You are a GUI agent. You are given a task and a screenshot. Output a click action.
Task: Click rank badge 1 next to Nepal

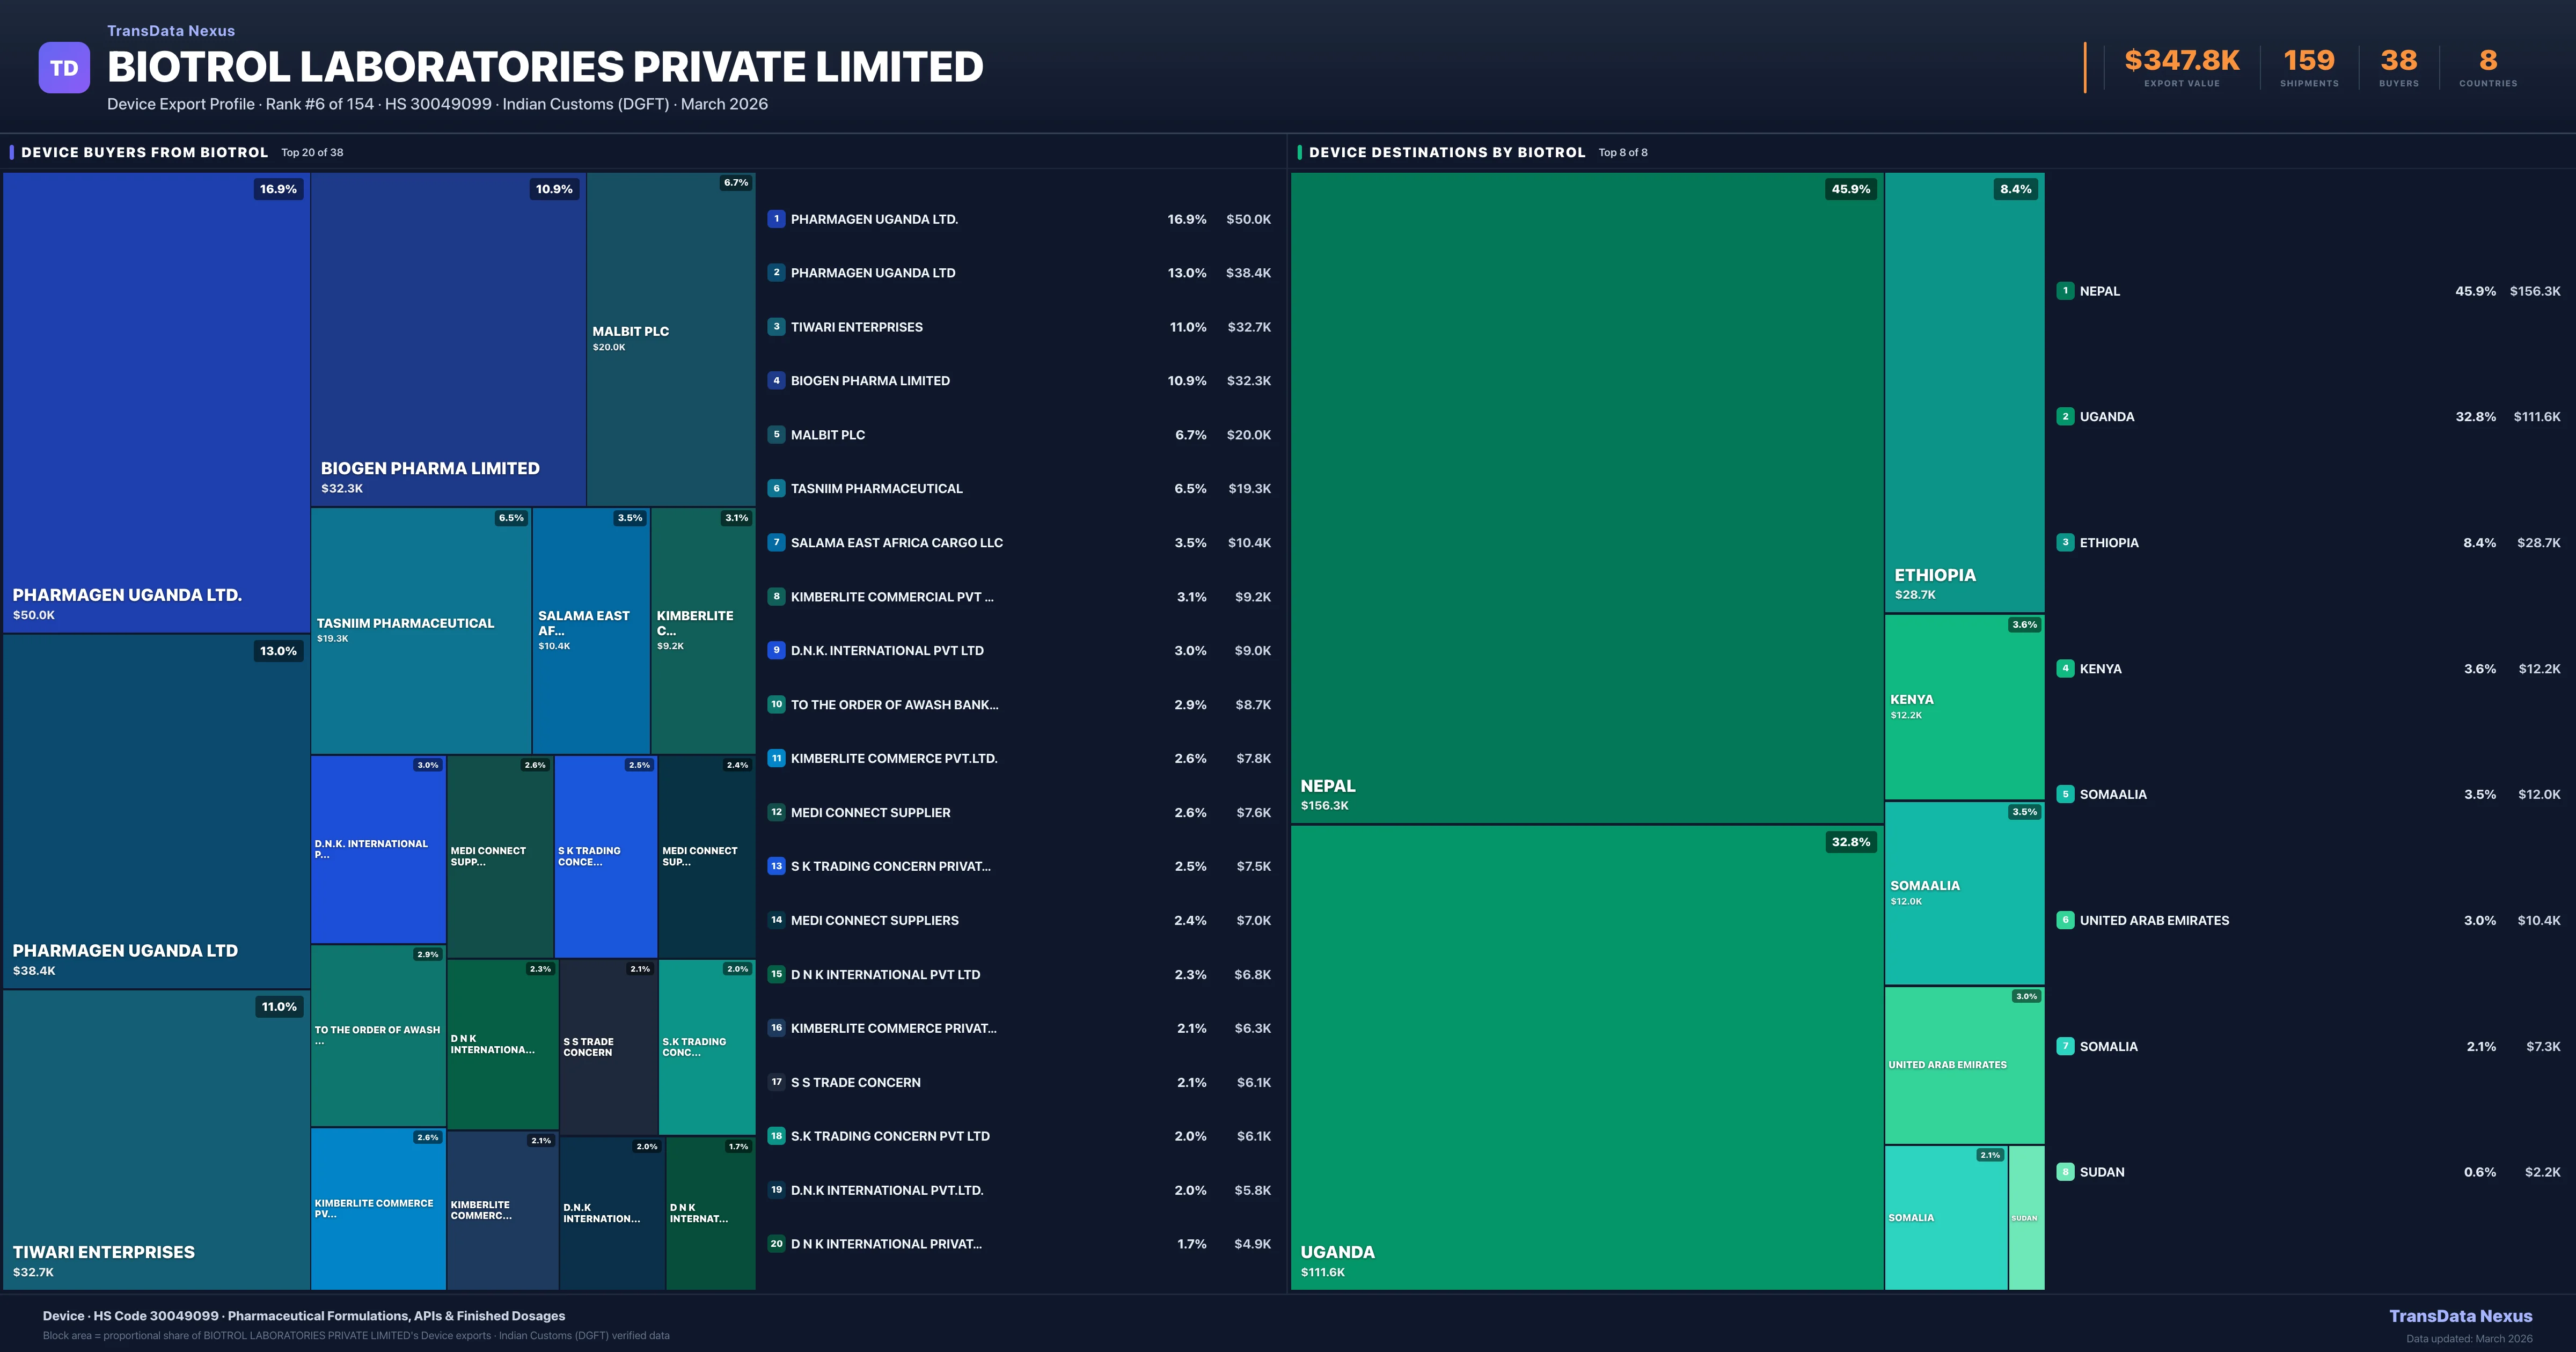[2065, 291]
